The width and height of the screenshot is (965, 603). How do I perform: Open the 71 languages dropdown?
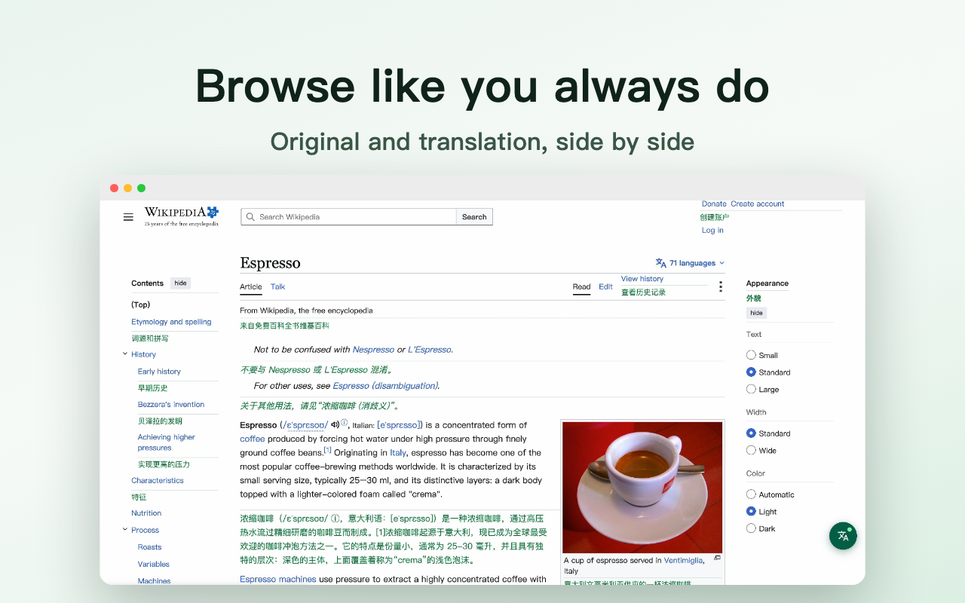coord(691,263)
